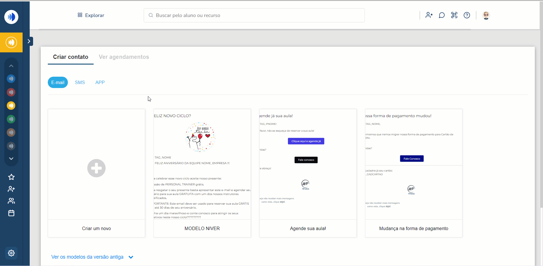Click the student or resource search field
Image resolution: width=543 pixels, height=266 pixels.
click(x=254, y=15)
